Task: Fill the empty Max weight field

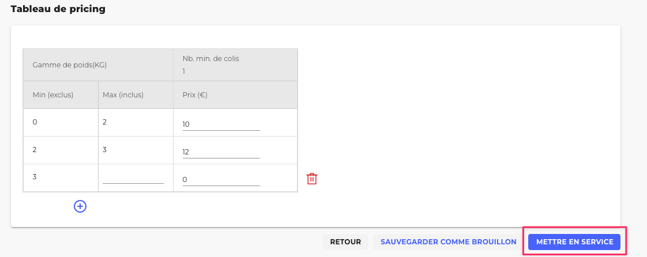Action: (x=133, y=179)
